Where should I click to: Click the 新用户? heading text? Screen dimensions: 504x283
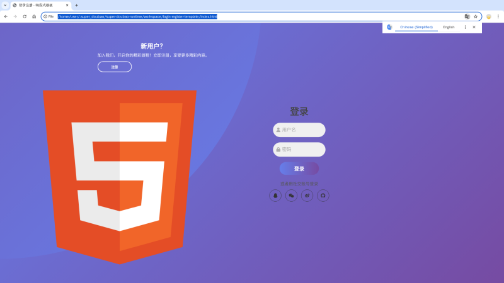click(x=152, y=46)
